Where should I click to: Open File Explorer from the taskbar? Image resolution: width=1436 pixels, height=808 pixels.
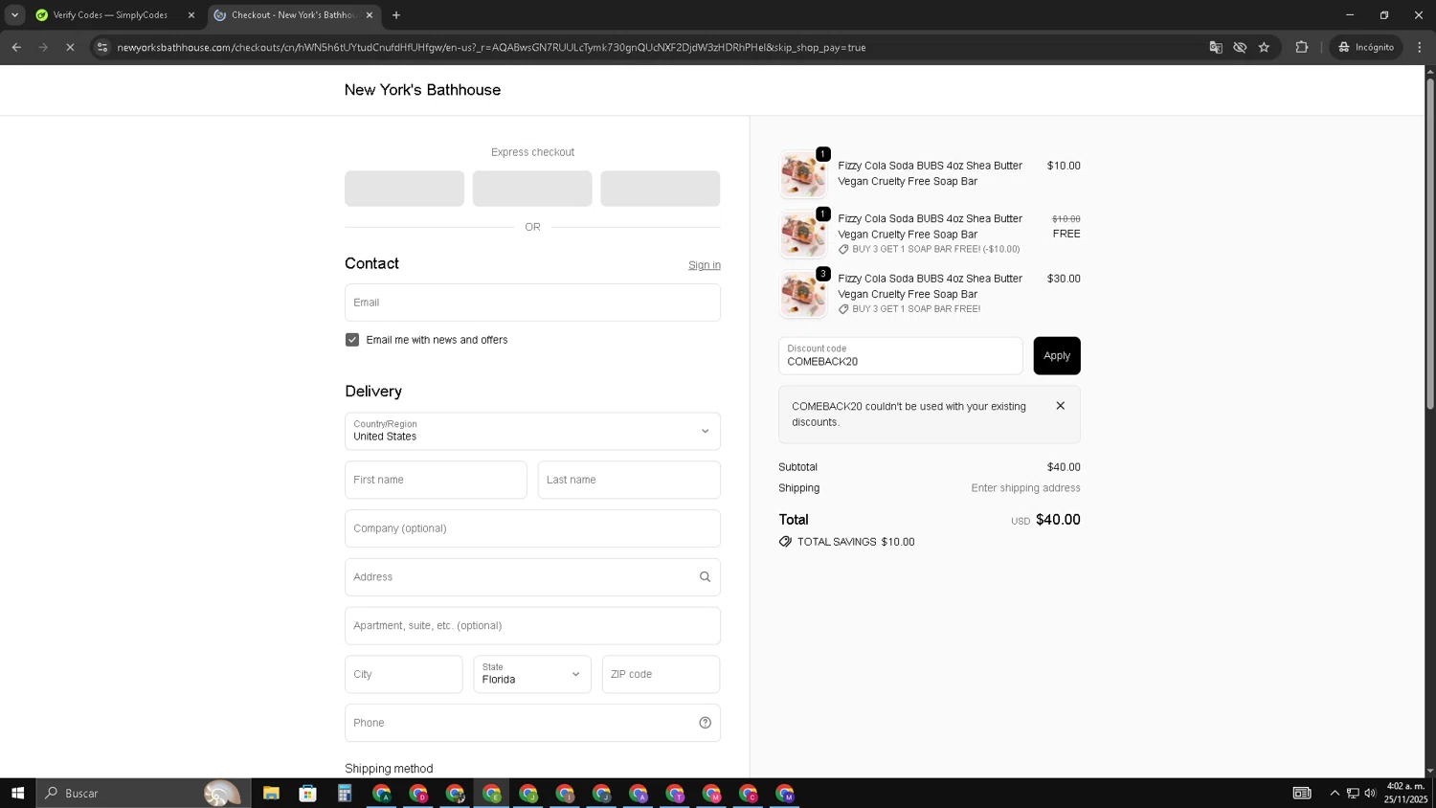tap(271, 793)
